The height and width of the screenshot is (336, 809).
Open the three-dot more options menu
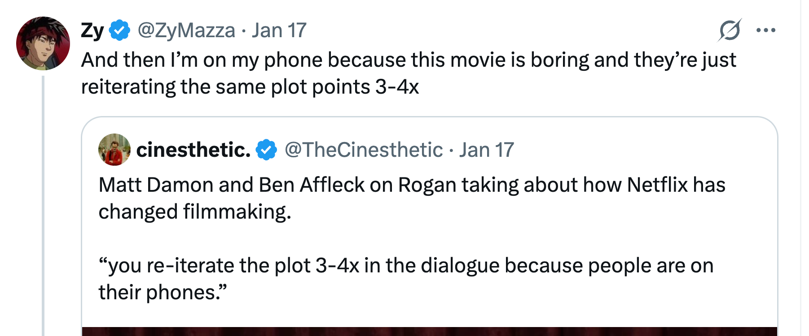click(x=766, y=30)
